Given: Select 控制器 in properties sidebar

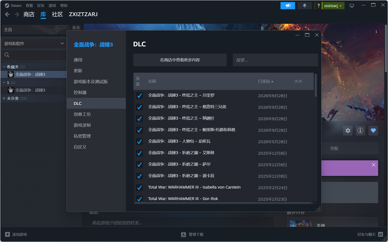Looking at the screenshot, I should click(x=96, y=92).
